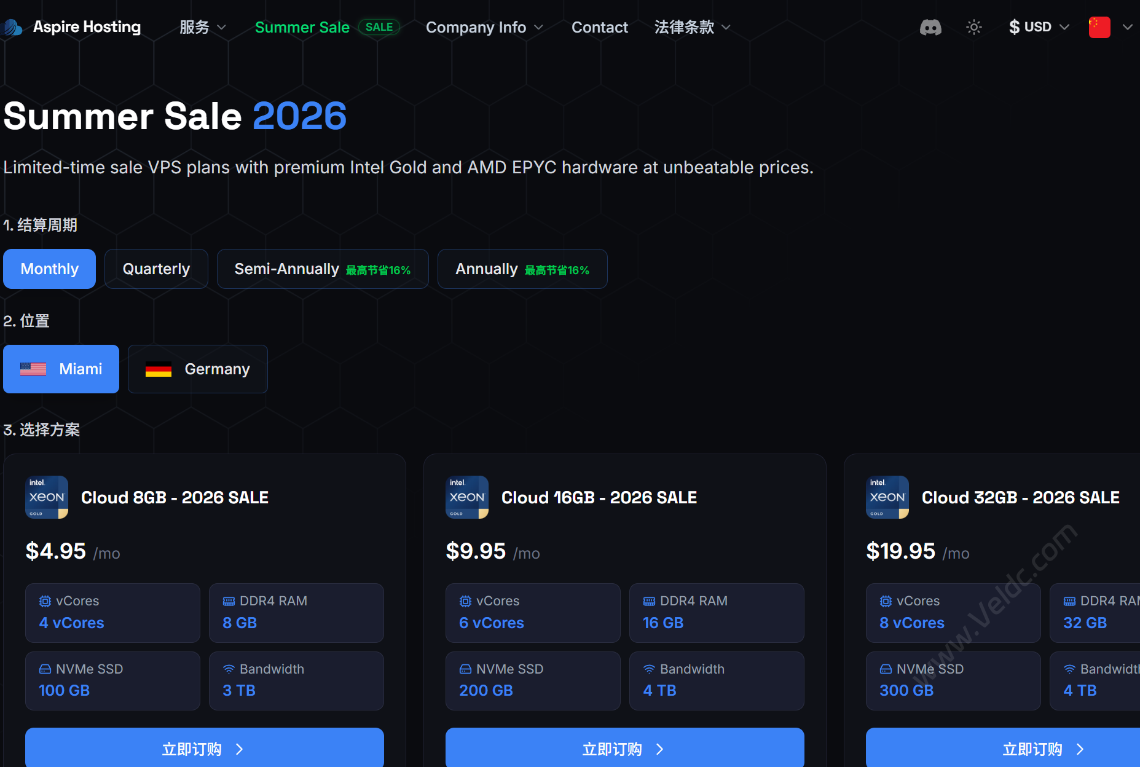Click Intel Xeon logo on Cloud 32GB
Image resolution: width=1140 pixels, height=767 pixels.
(x=887, y=497)
